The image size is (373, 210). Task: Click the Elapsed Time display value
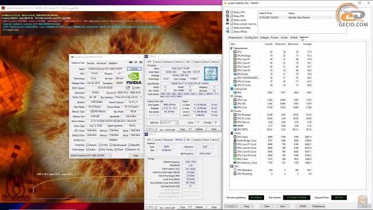point(339,198)
